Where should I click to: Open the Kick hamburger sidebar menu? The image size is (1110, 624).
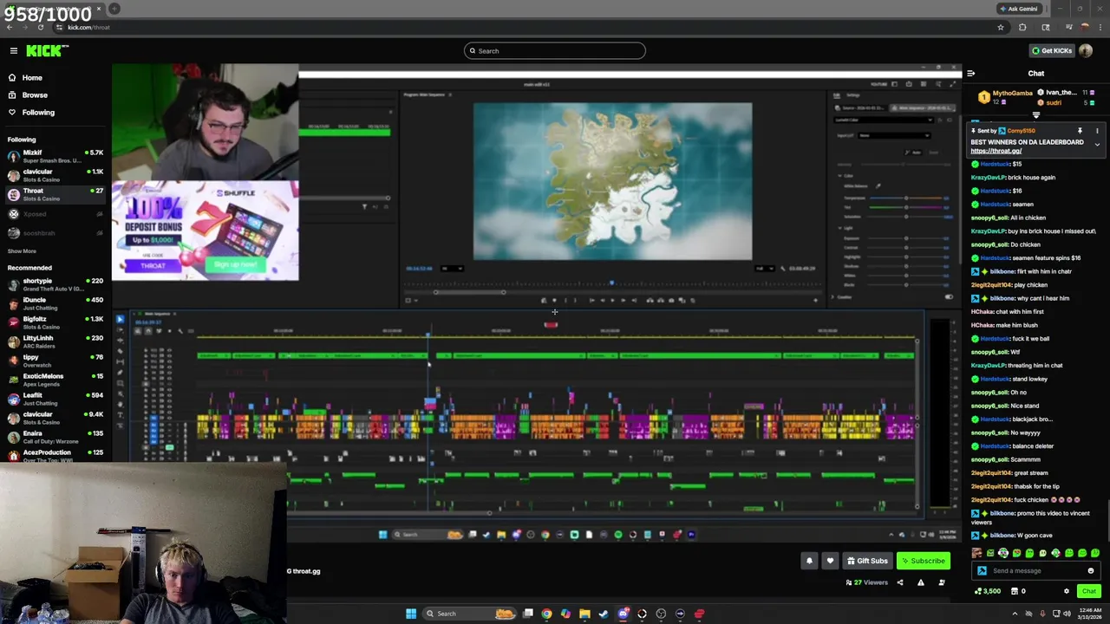point(13,51)
